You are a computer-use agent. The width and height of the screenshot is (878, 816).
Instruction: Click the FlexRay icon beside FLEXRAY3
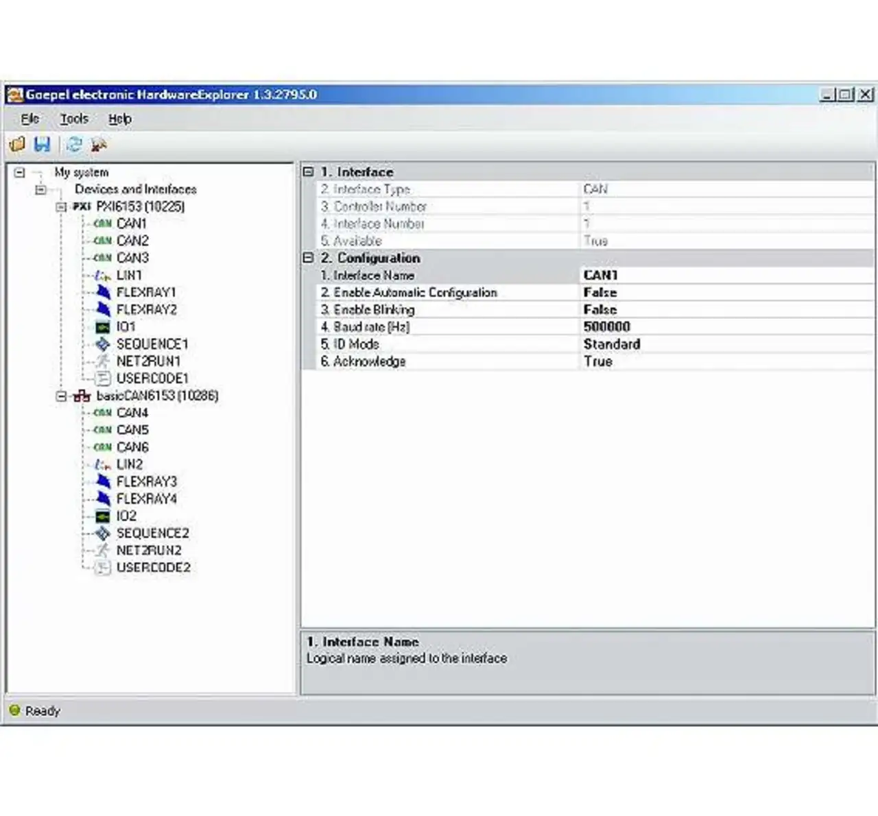pyautogui.click(x=103, y=481)
